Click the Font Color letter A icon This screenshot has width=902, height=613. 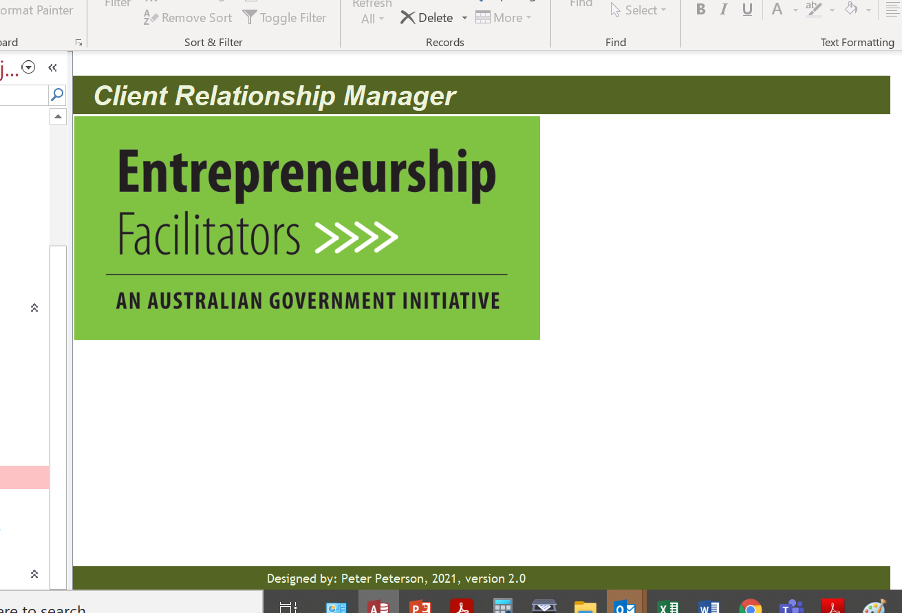(x=777, y=10)
